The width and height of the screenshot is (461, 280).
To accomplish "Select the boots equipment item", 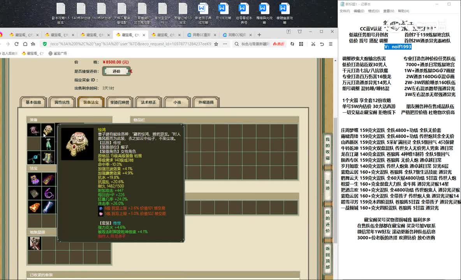I will click(48, 157).
